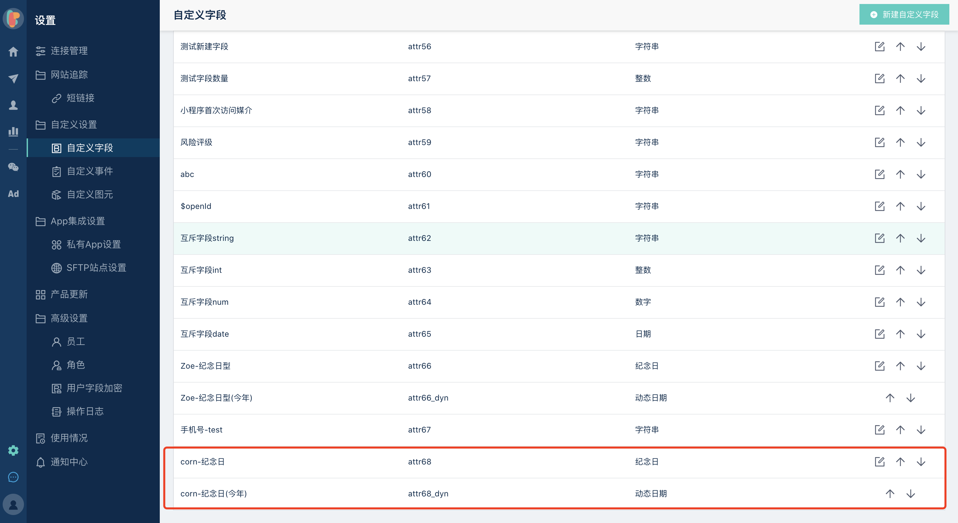Edit the corn-纪念日 field

pos(879,462)
